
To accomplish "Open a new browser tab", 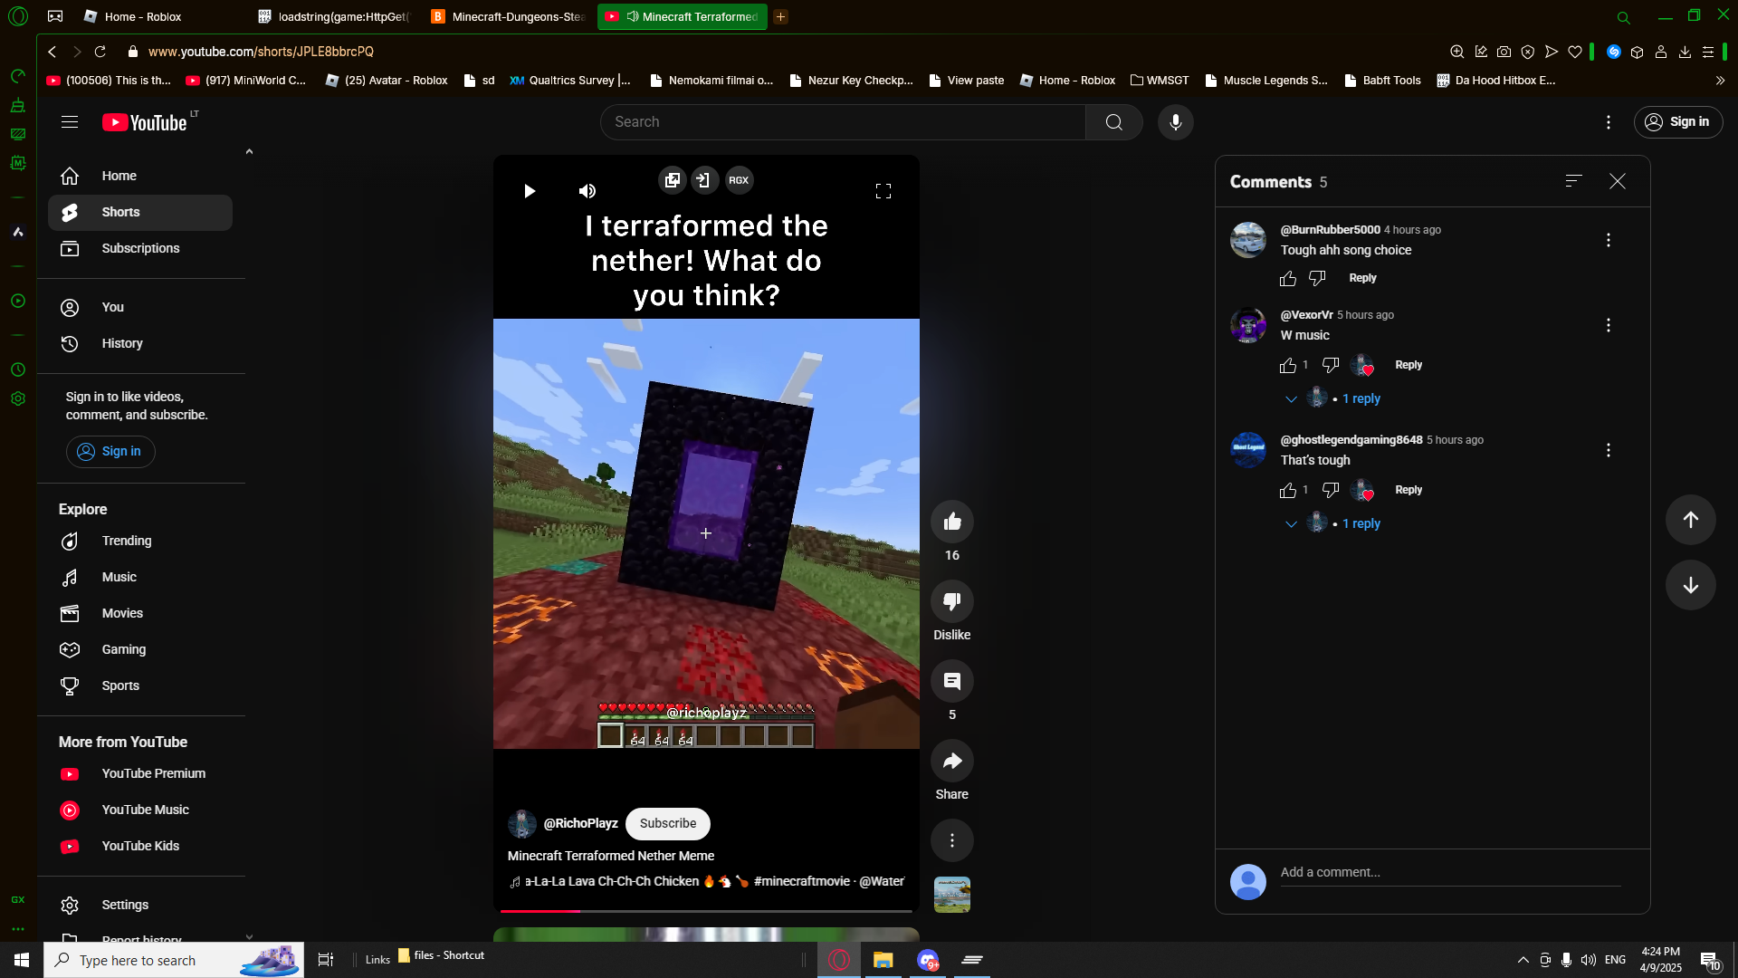I will (780, 16).
